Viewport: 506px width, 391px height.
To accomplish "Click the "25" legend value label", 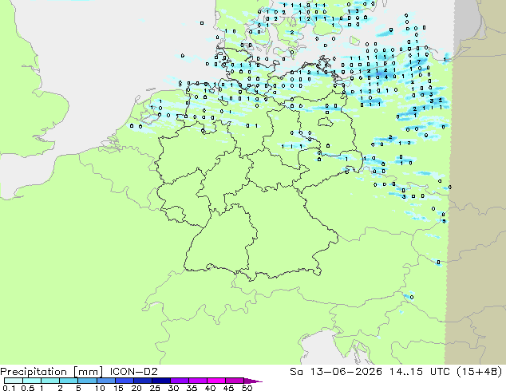I will [x=155, y=388].
